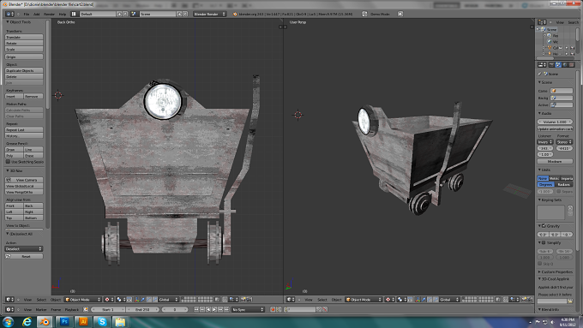
Task: Select the Render properties tab icon
Action: (551, 65)
